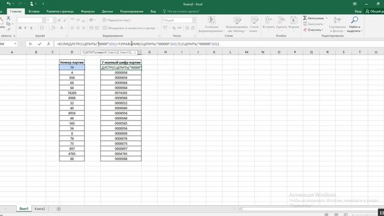384x216 pixels.
Task: Open the Автосумма dropdown arrow
Action: (326, 18)
